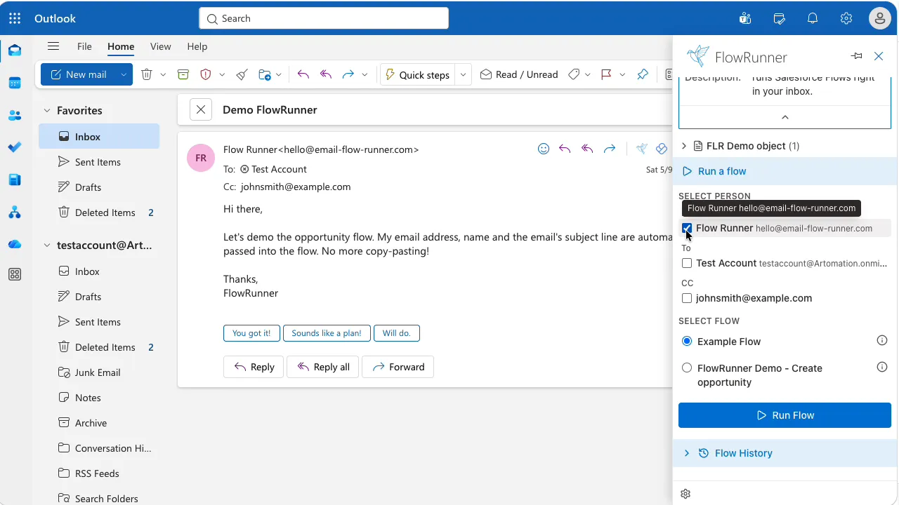Click the ribbon Reply all arrow icon

pyautogui.click(x=326, y=74)
